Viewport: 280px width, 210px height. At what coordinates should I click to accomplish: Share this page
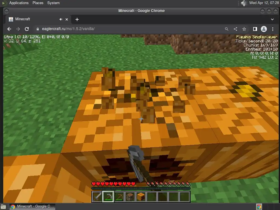(235, 29)
